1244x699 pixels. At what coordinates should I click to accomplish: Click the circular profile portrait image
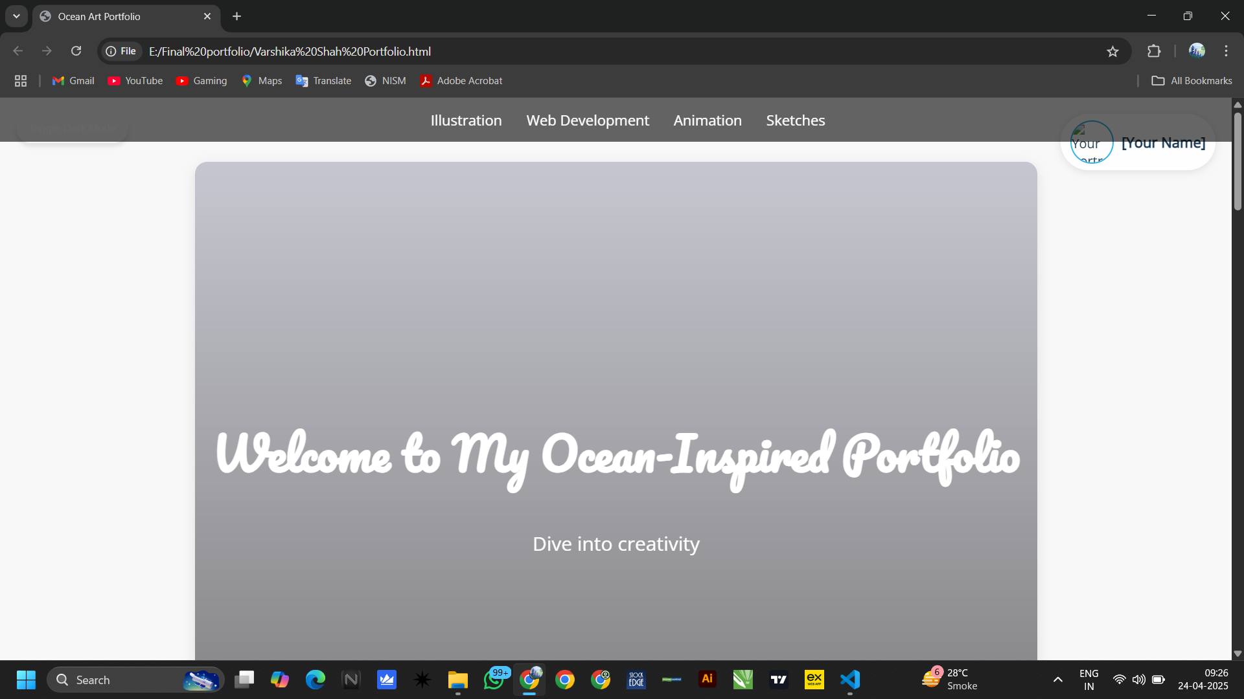(x=1092, y=142)
